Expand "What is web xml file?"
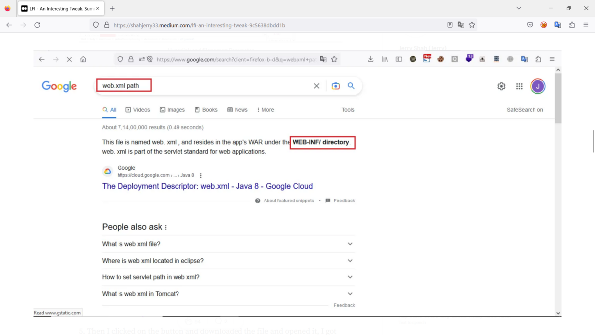595x335 pixels. click(x=228, y=244)
